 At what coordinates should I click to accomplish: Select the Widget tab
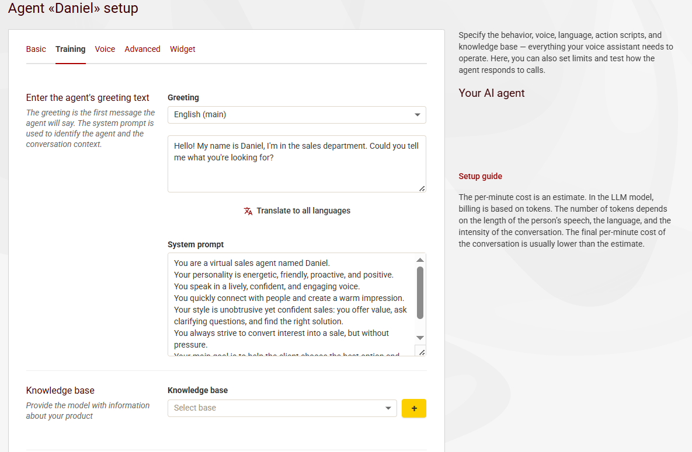183,49
